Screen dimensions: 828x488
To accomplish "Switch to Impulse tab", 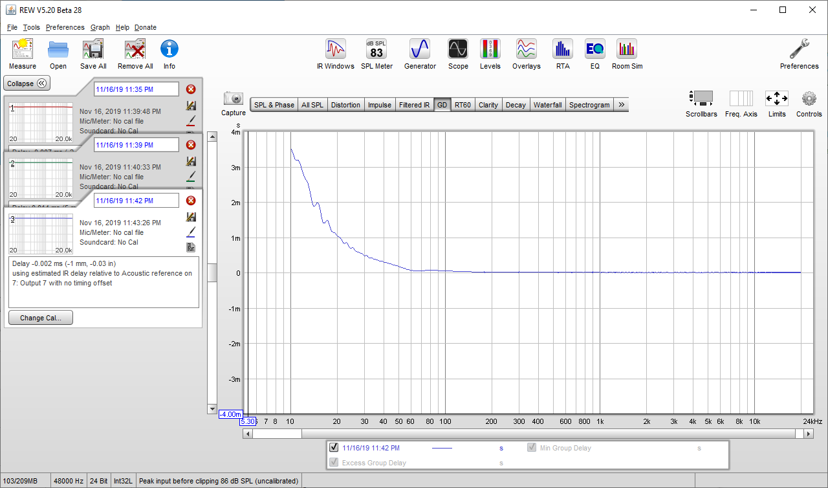I will 380,105.
